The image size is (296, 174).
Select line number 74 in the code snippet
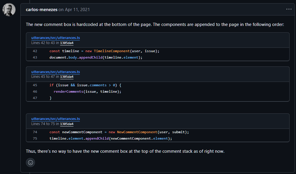point(35,132)
